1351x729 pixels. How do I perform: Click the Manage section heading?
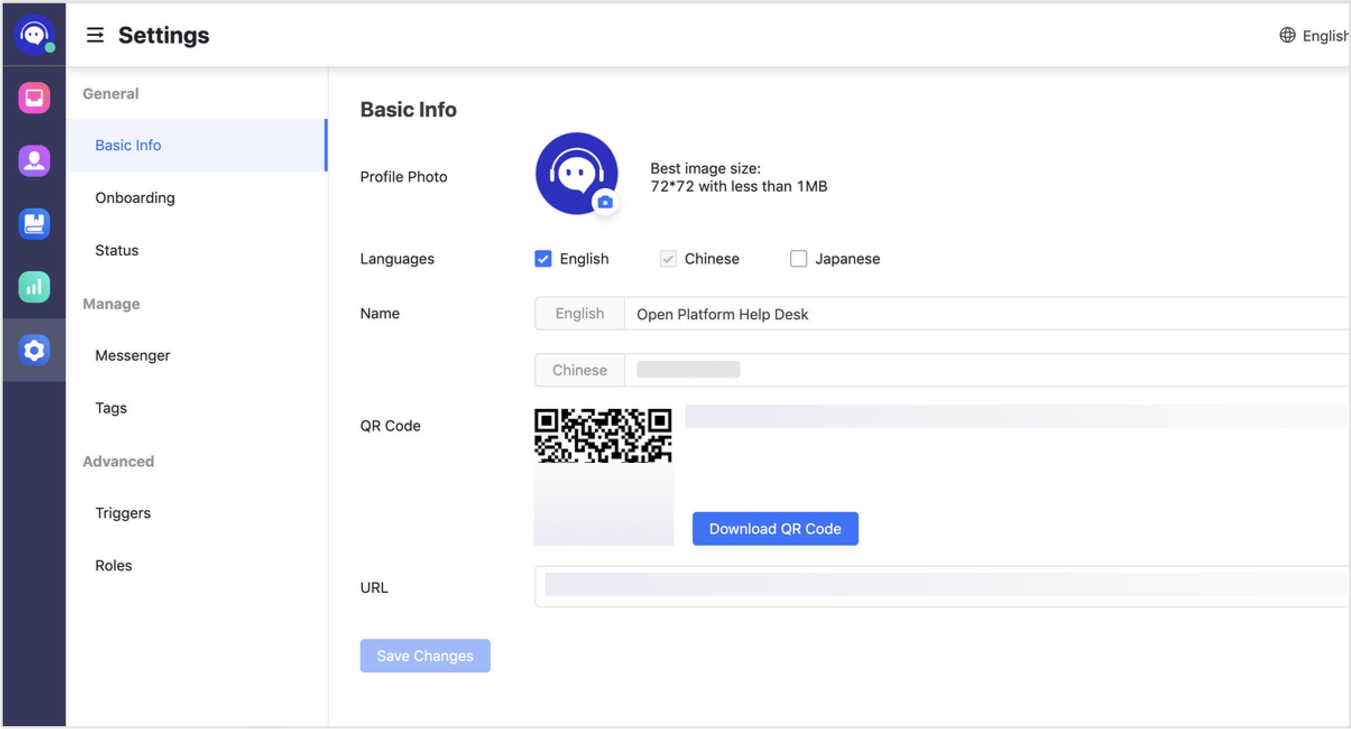112,304
